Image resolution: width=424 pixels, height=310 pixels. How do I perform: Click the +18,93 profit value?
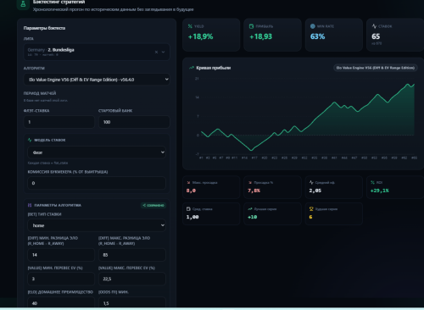click(260, 36)
